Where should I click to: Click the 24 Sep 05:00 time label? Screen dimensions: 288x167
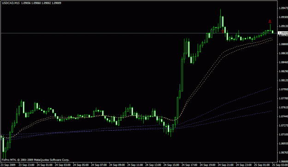click(x=81, y=165)
